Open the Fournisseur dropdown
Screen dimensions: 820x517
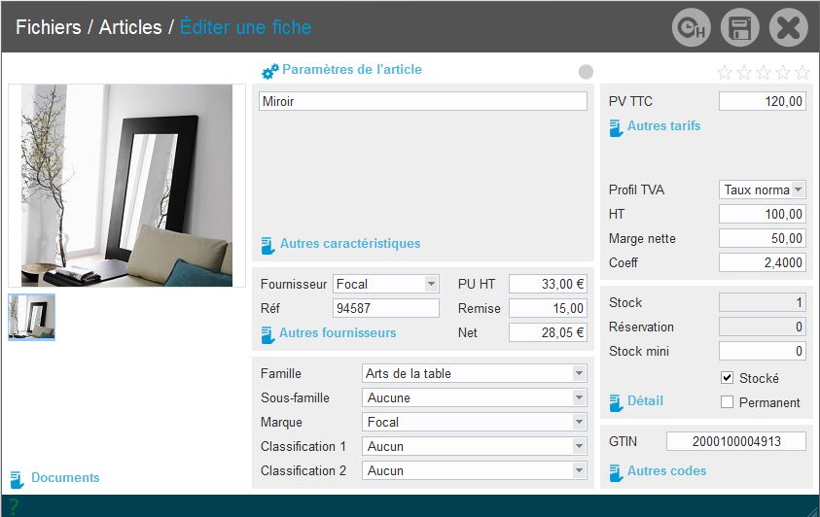click(x=432, y=284)
